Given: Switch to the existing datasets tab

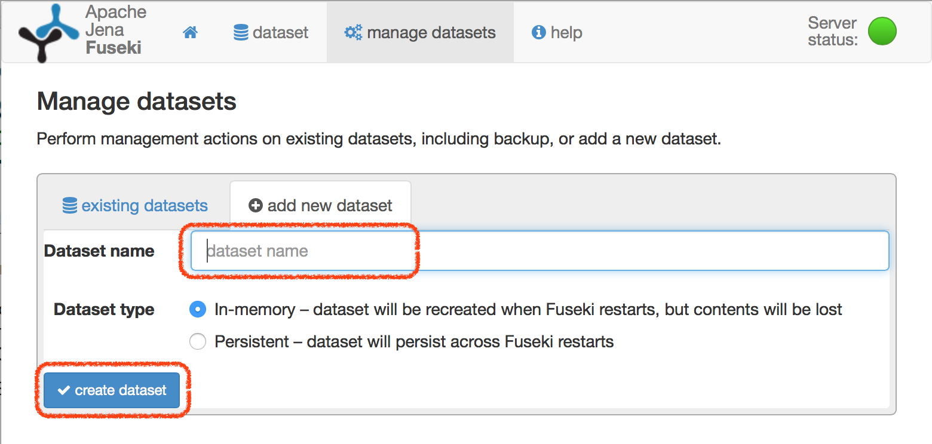Looking at the screenshot, I should click(x=135, y=205).
